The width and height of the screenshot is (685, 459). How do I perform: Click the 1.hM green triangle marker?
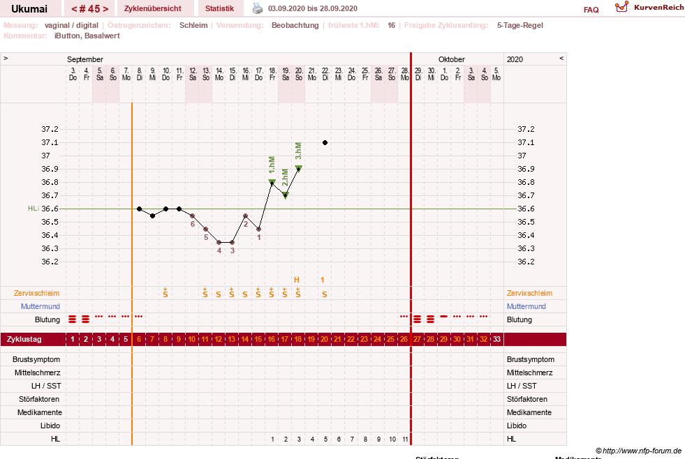[272, 182]
